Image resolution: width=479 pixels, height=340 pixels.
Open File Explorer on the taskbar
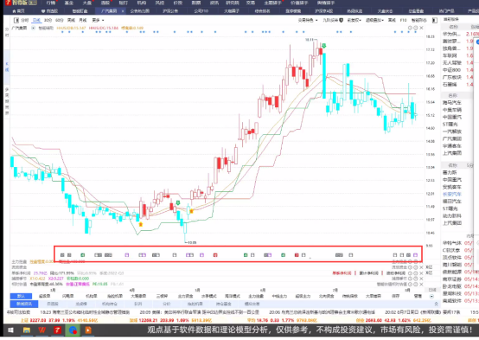point(27,330)
